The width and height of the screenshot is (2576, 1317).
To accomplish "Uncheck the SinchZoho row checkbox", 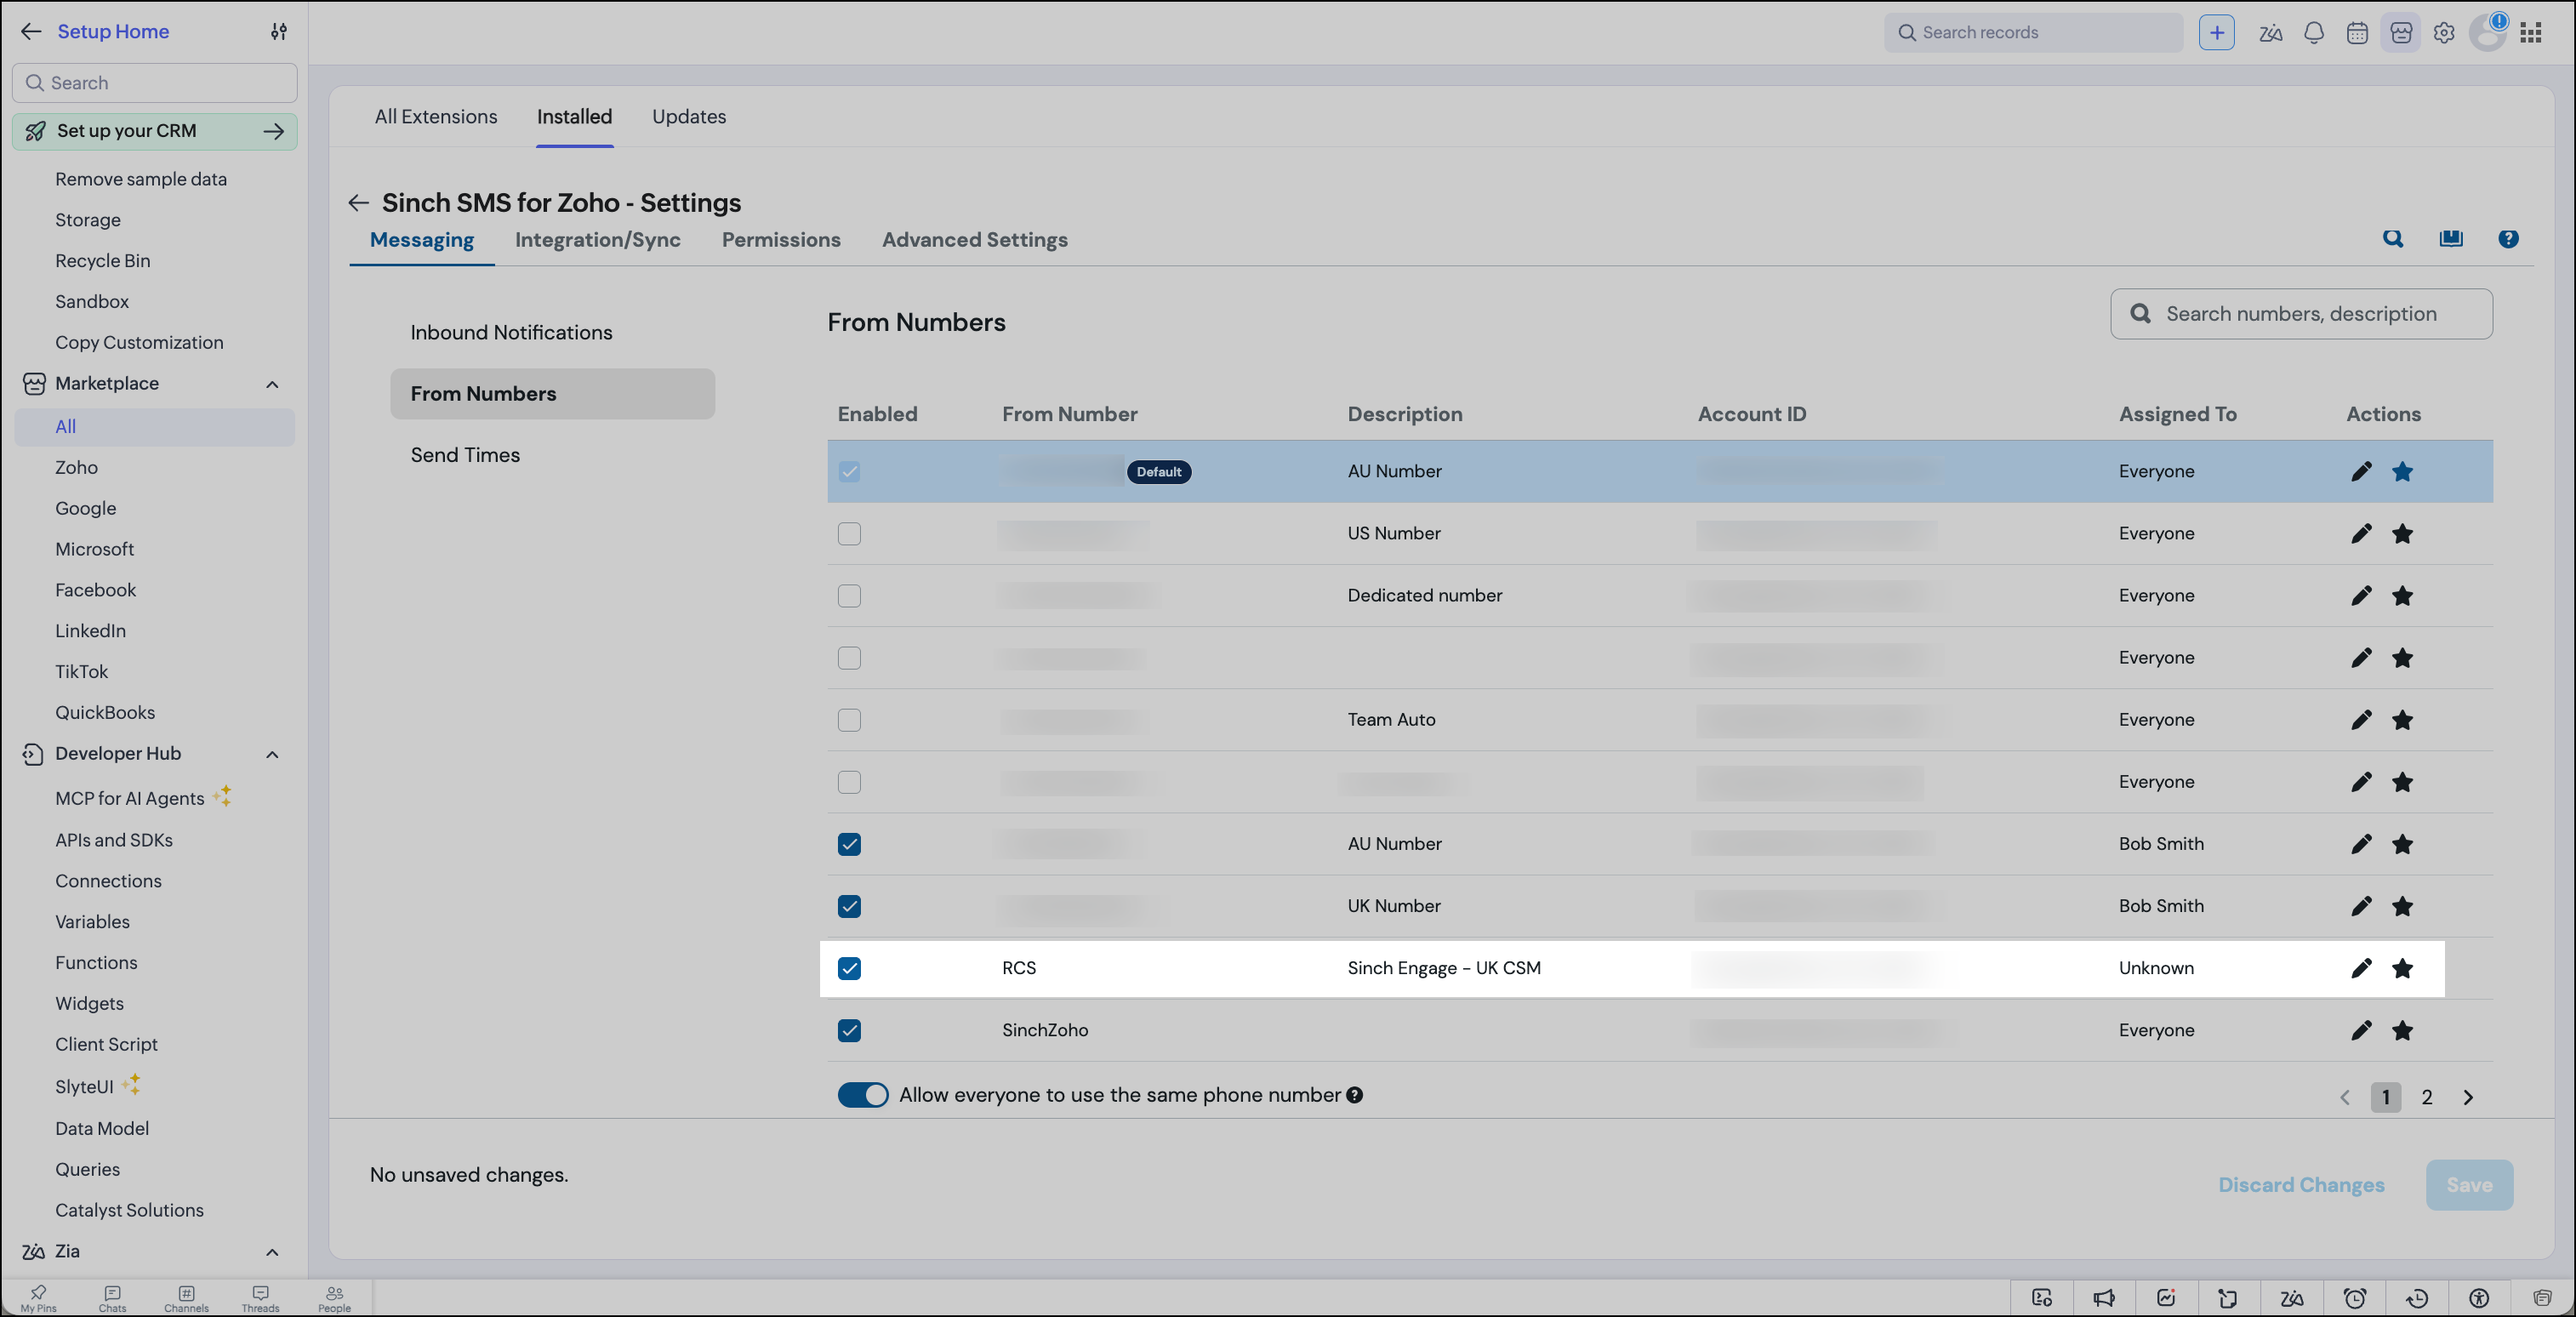I will pos(849,1030).
